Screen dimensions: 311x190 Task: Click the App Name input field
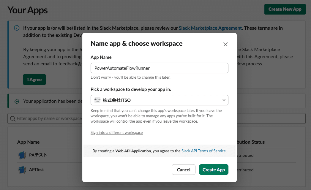click(x=159, y=68)
